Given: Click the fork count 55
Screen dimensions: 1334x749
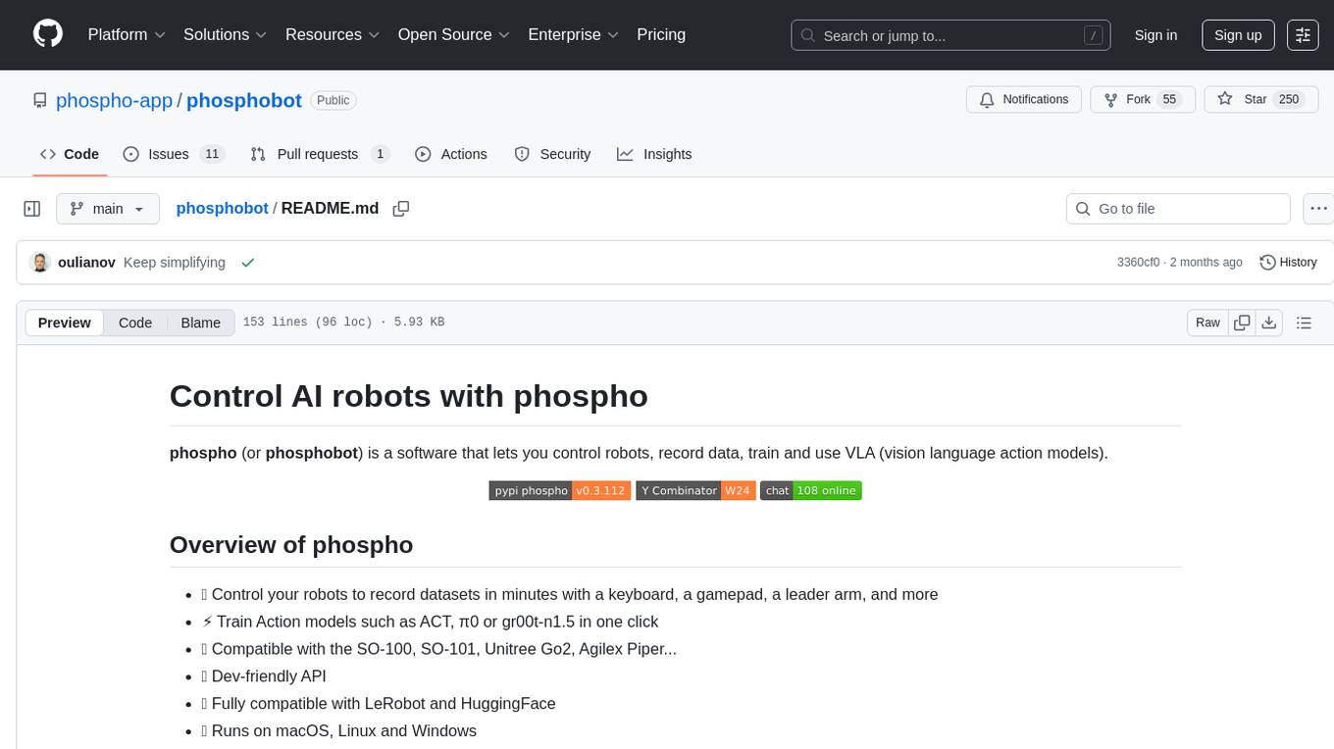Looking at the screenshot, I should point(1168,100).
